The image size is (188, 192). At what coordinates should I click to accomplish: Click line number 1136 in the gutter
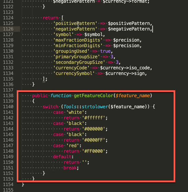pos(8,84)
